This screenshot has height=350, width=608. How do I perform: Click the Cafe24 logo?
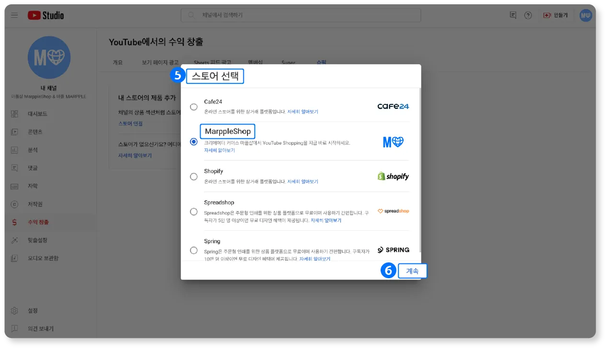coord(393,106)
